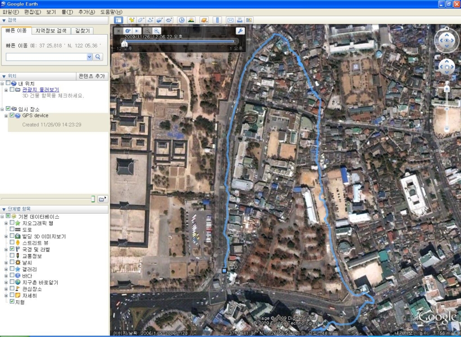This screenshot has width=461, height=337.
Task: Expand the 관광지 둘러보기 folder node
Action: 6,90
